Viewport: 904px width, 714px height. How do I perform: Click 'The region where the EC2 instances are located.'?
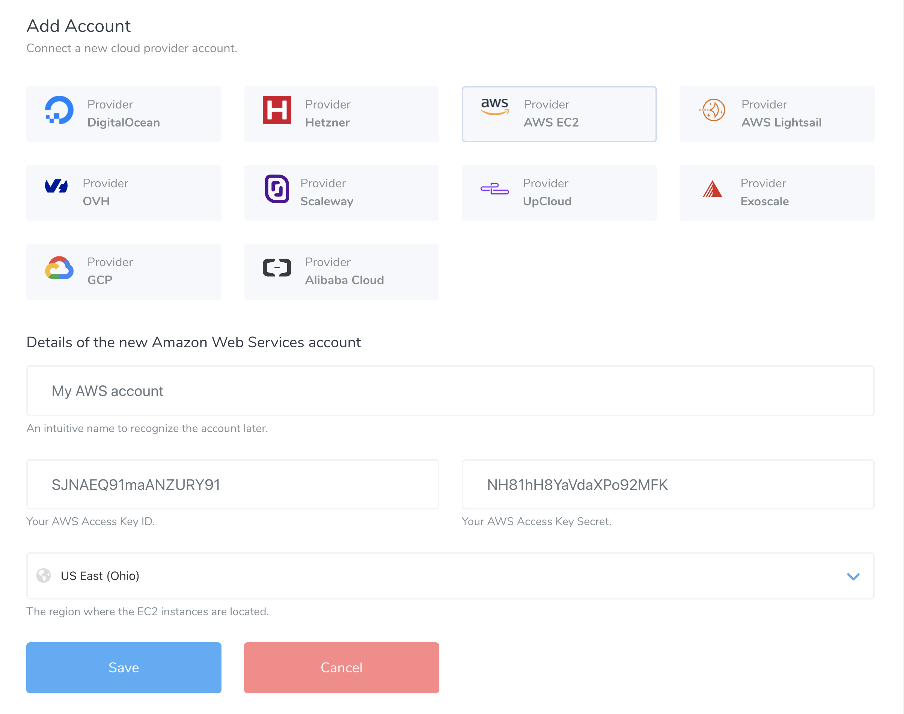(x=148, y=612)
